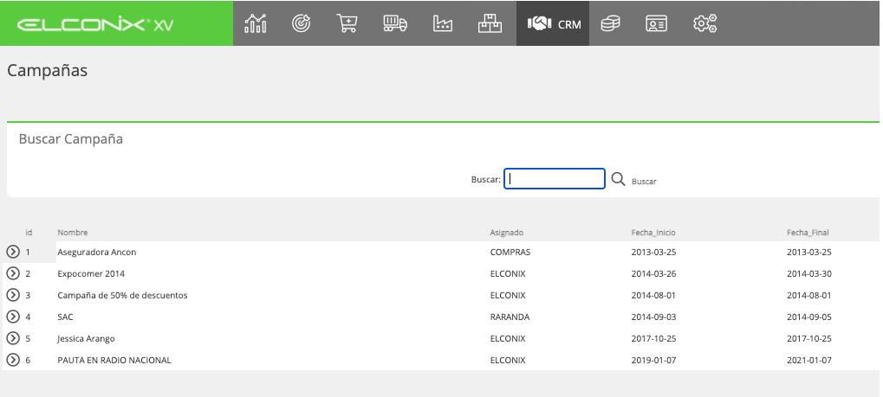Image resolution: width=883 pixels, height=397 pixels.
Task: Click the Fecha_Final column header
Action: pos(808,233)
